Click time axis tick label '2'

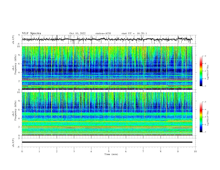pos(57,151)
